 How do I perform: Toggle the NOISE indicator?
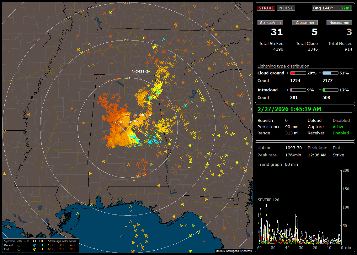(x=286, y=8)
